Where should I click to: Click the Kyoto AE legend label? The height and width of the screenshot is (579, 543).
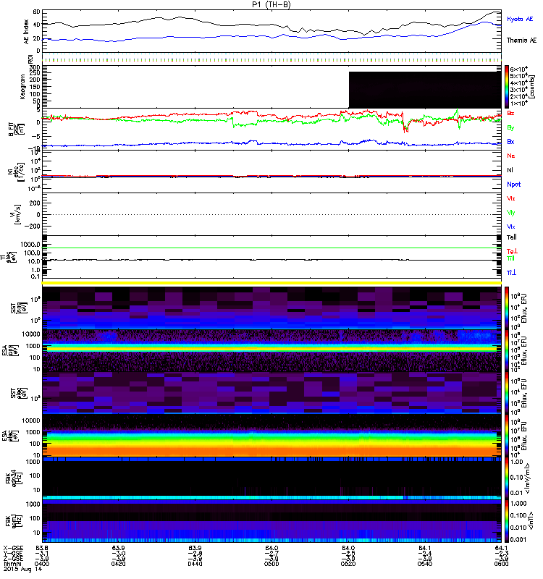[520, 19]
